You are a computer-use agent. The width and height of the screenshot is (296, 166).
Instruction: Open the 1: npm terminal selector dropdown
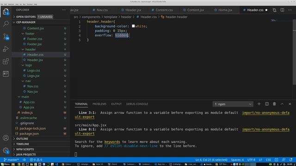233,104
